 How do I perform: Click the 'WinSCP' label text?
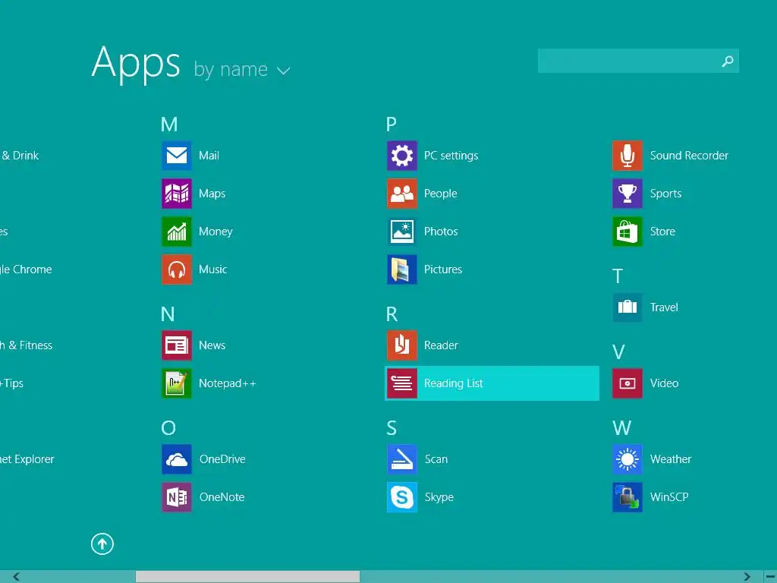(x=669, y=496)
